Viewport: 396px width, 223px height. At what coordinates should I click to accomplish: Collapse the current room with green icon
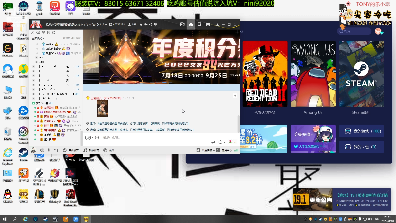[x=33, y=103]
